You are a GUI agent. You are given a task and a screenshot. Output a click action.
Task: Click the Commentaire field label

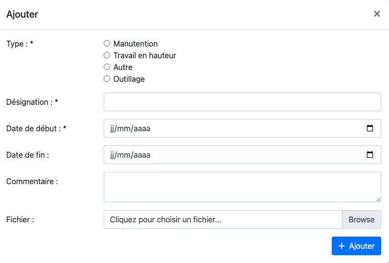point(32,181)
